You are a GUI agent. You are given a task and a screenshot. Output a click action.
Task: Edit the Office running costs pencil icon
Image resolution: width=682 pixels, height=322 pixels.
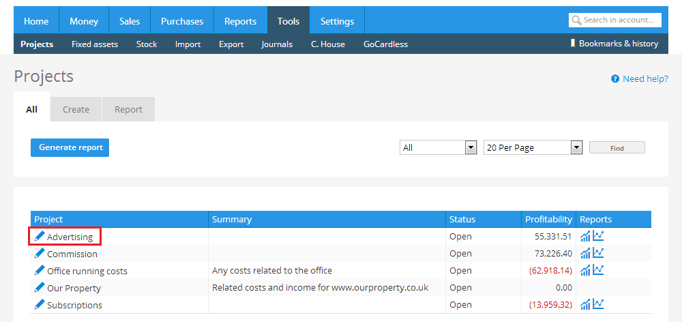(40, 270)
